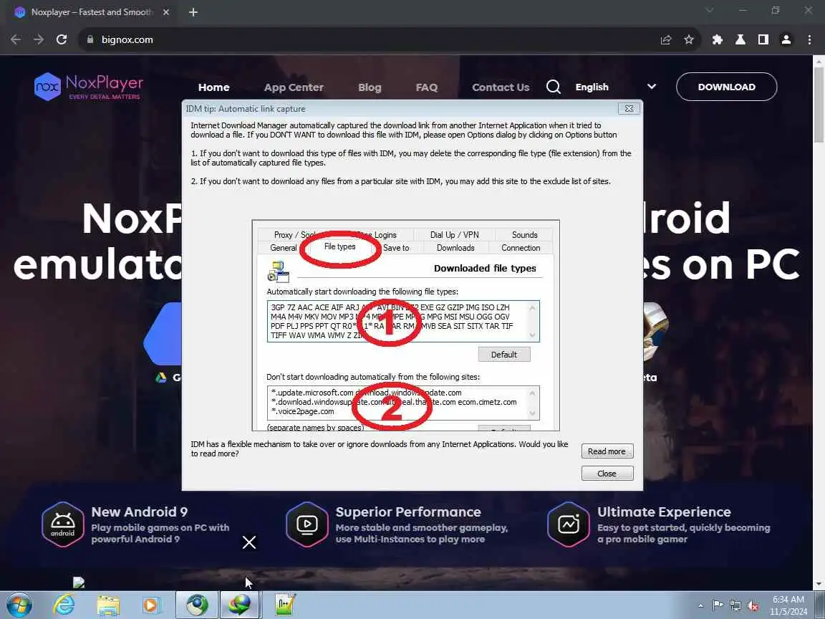
Task: Click the New Android 9 robot icon
Action: [62, 524]
